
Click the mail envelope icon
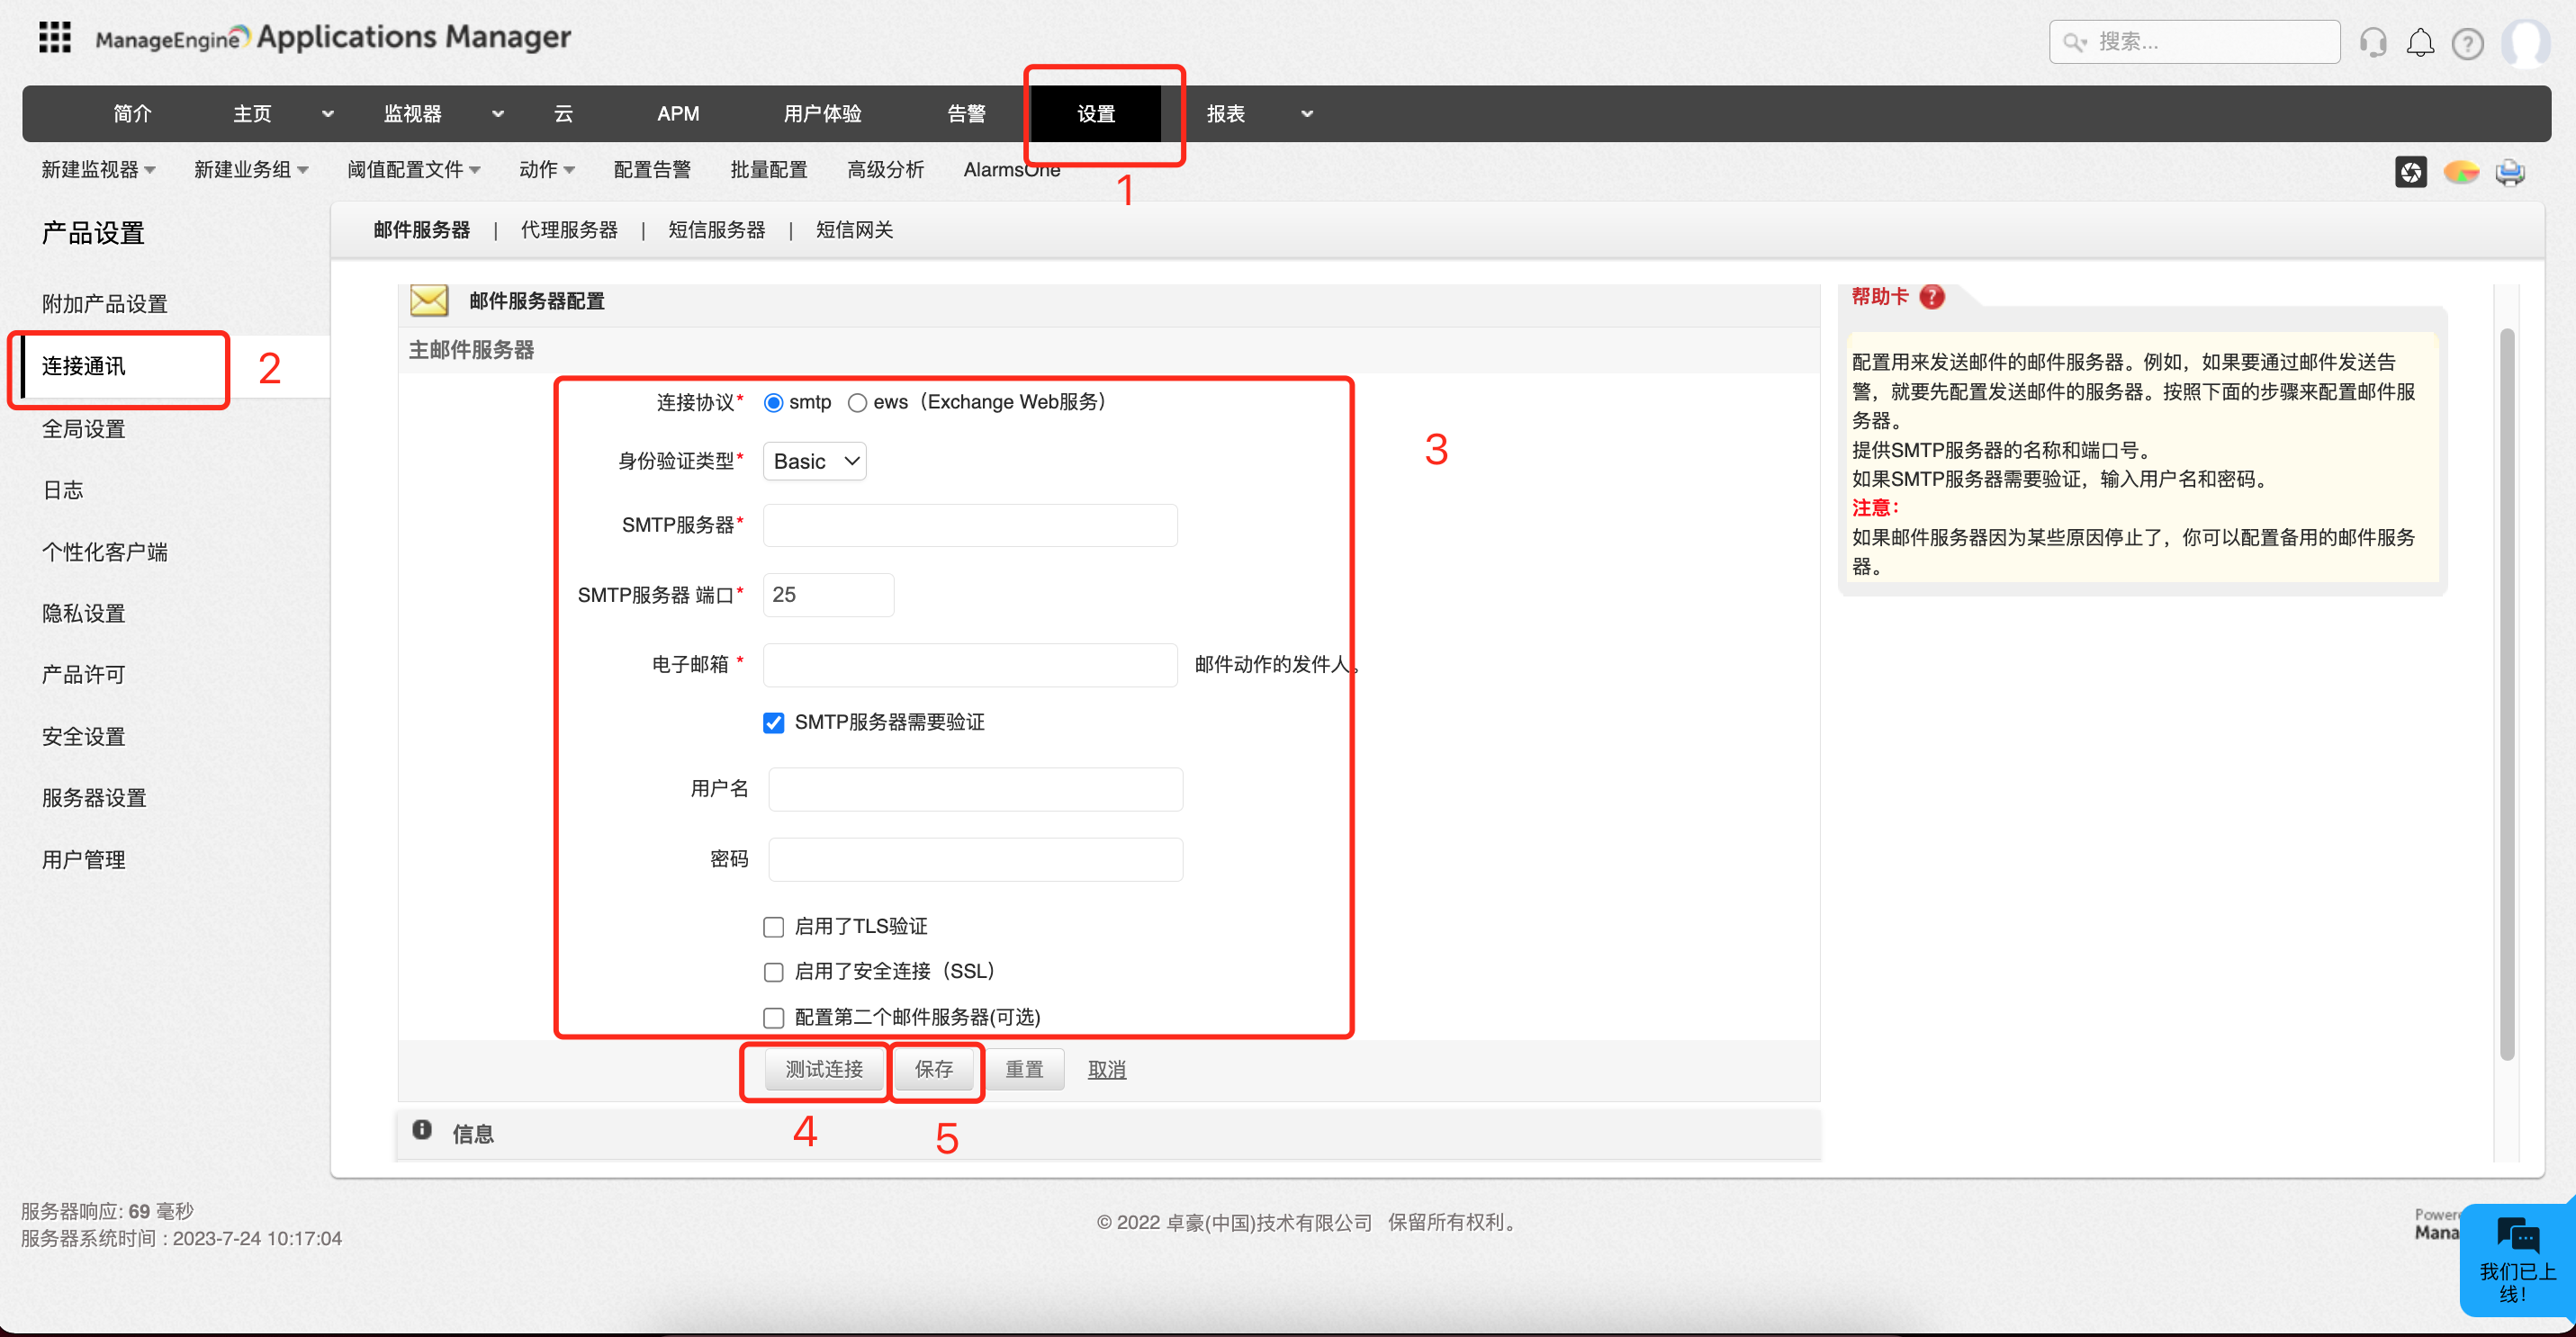pyautogui.click(x=429, y=300)
